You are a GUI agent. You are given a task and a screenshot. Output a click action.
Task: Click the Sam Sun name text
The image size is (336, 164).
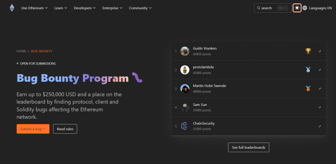[x=200, y=105]
